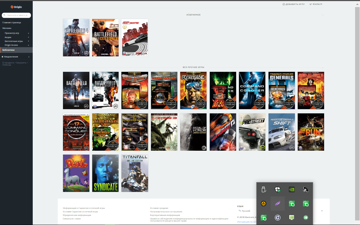Open the ФИЛЬТР filter dropdown

316,4
